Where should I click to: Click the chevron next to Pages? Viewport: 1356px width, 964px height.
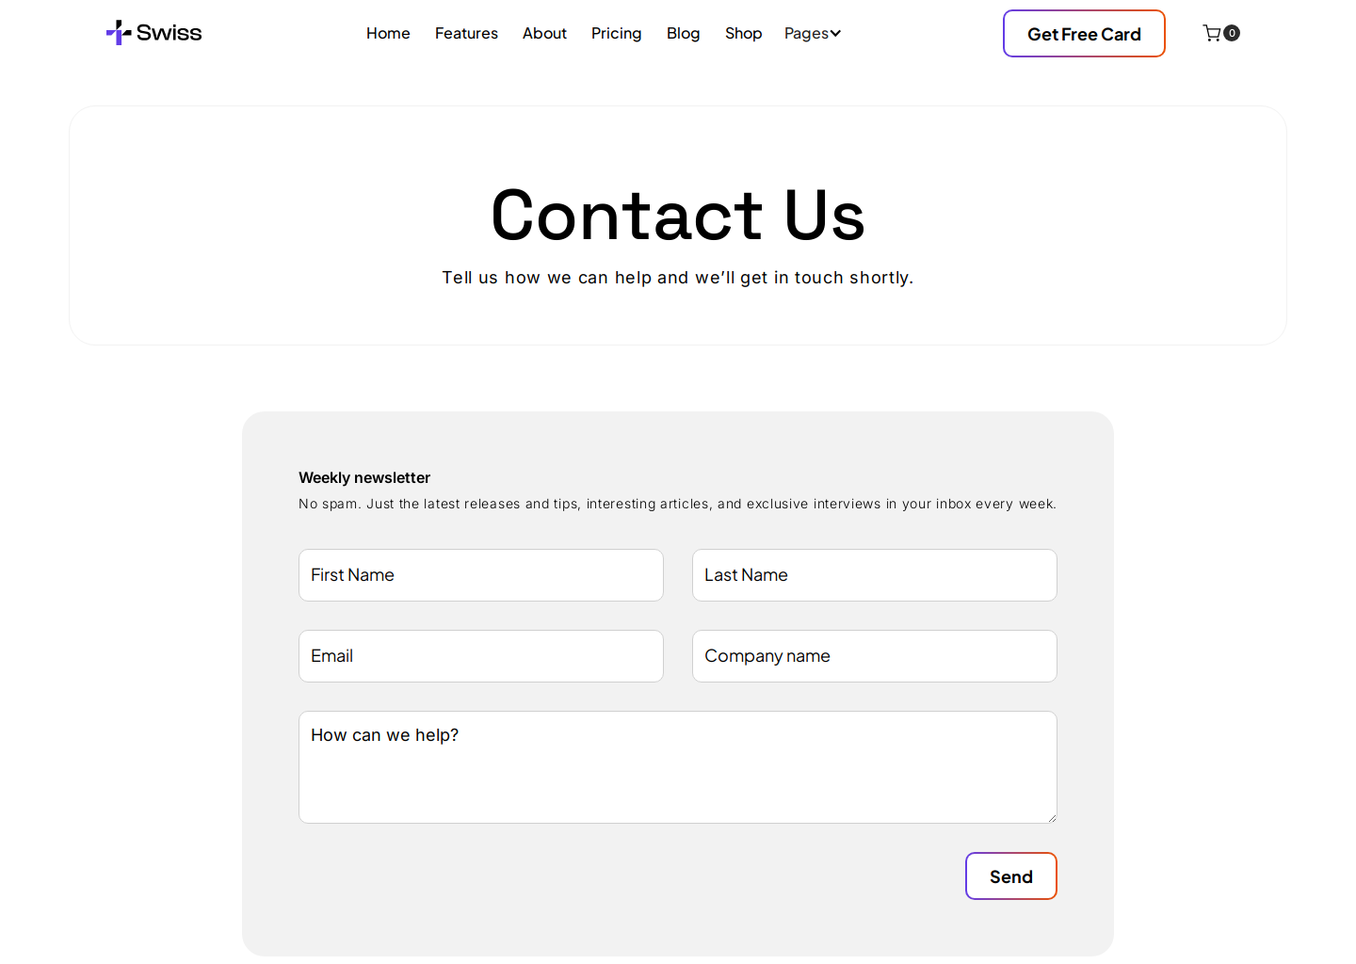coord(836,33)
